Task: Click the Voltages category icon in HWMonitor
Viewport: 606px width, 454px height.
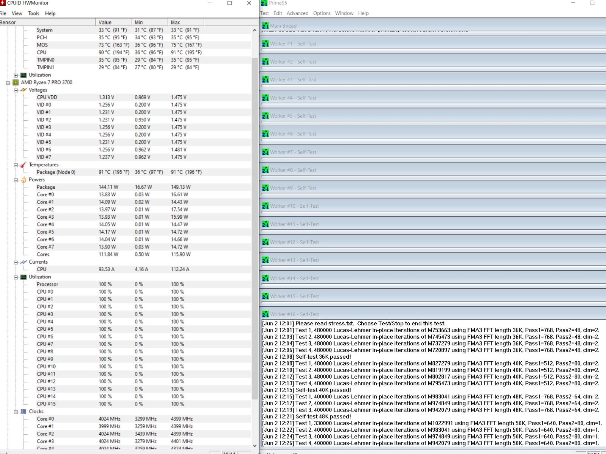Action: (23, 90)
